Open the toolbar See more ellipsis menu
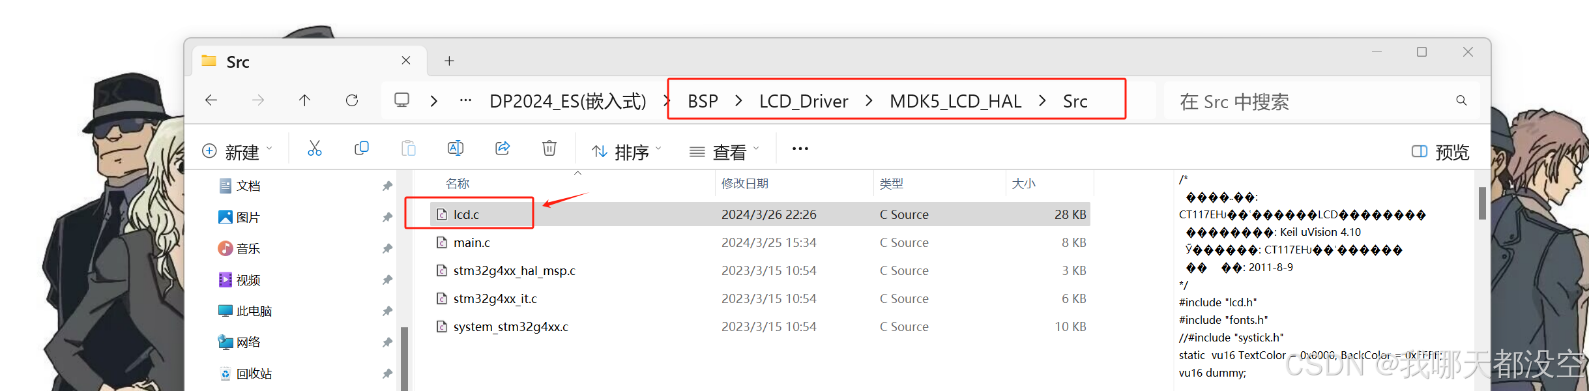1589x391 pixels. click(800, 149)
